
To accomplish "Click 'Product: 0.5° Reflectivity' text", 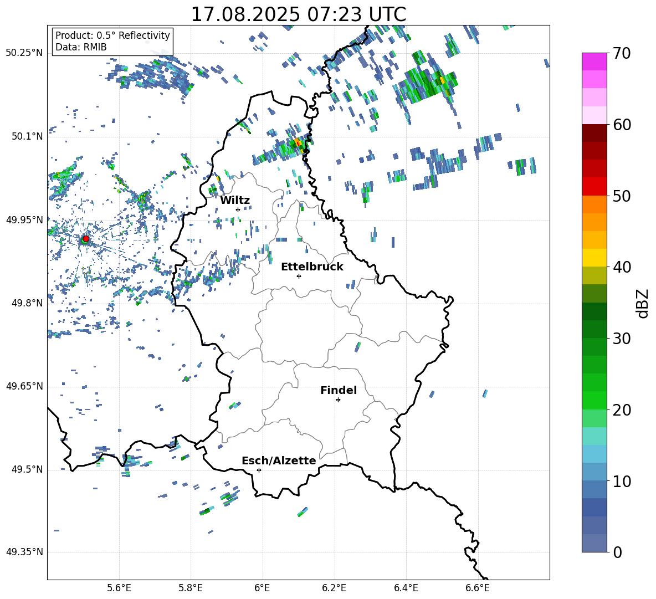I will 112,35.
